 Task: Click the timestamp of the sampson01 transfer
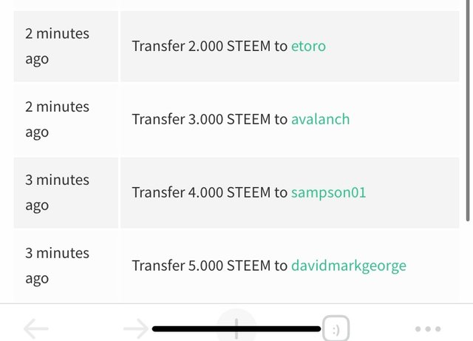pos(57,192)
